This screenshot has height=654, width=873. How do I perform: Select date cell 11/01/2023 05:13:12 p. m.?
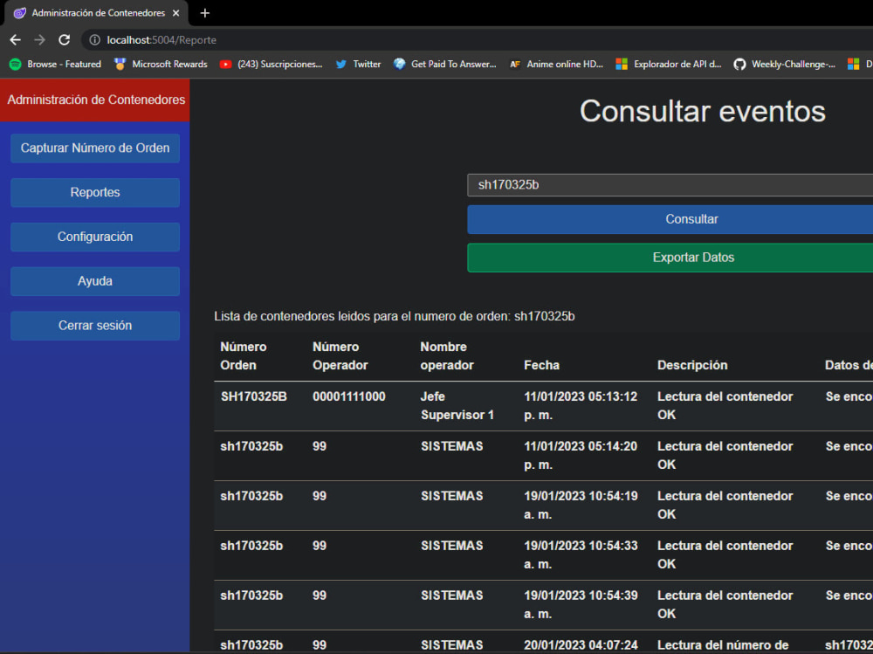[x=581, y=405]
